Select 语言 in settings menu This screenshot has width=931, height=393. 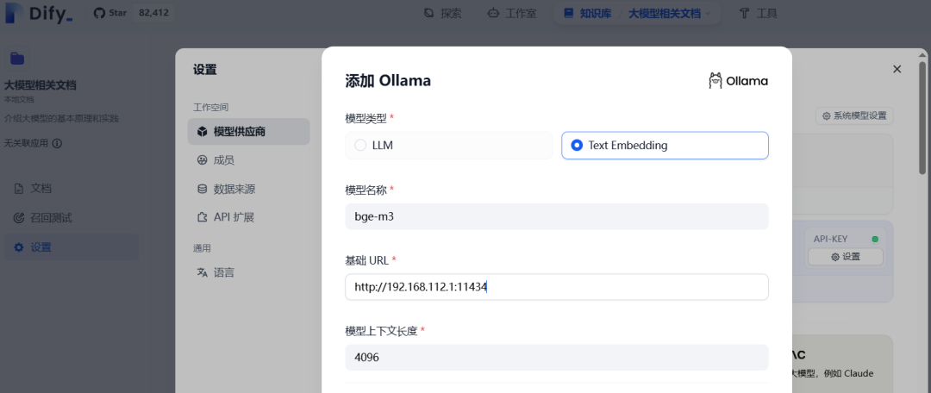(x=249, y=272)
